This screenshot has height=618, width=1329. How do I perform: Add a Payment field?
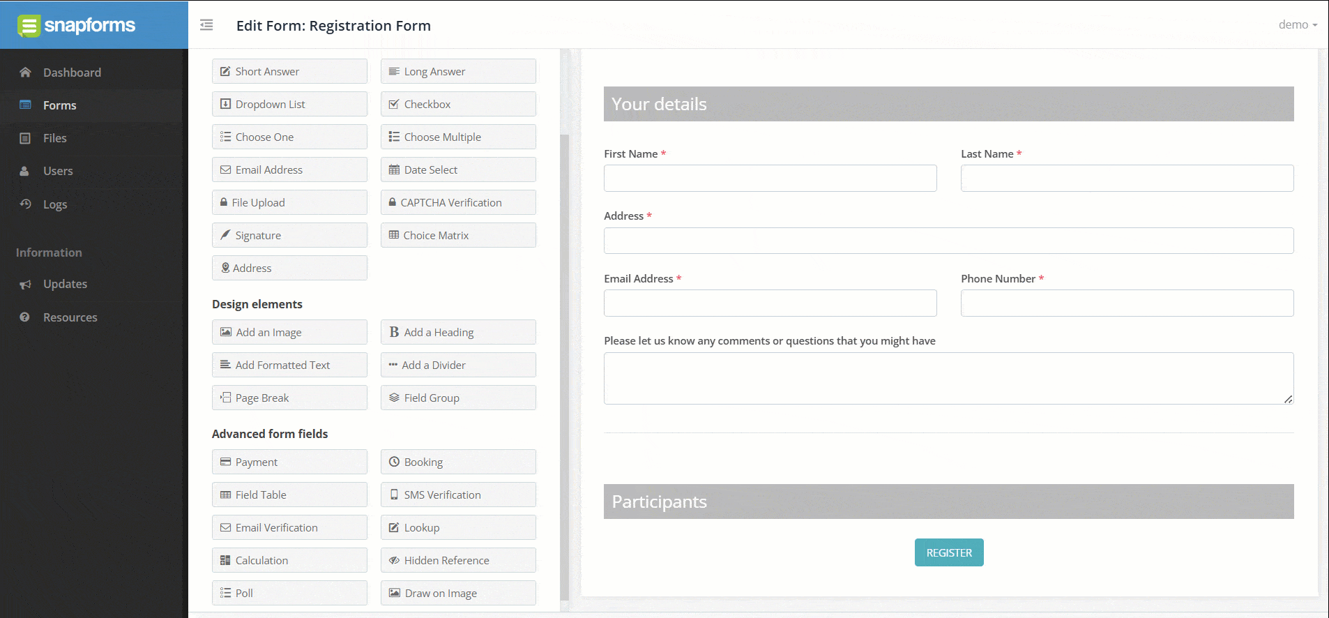tap(289, 462)
